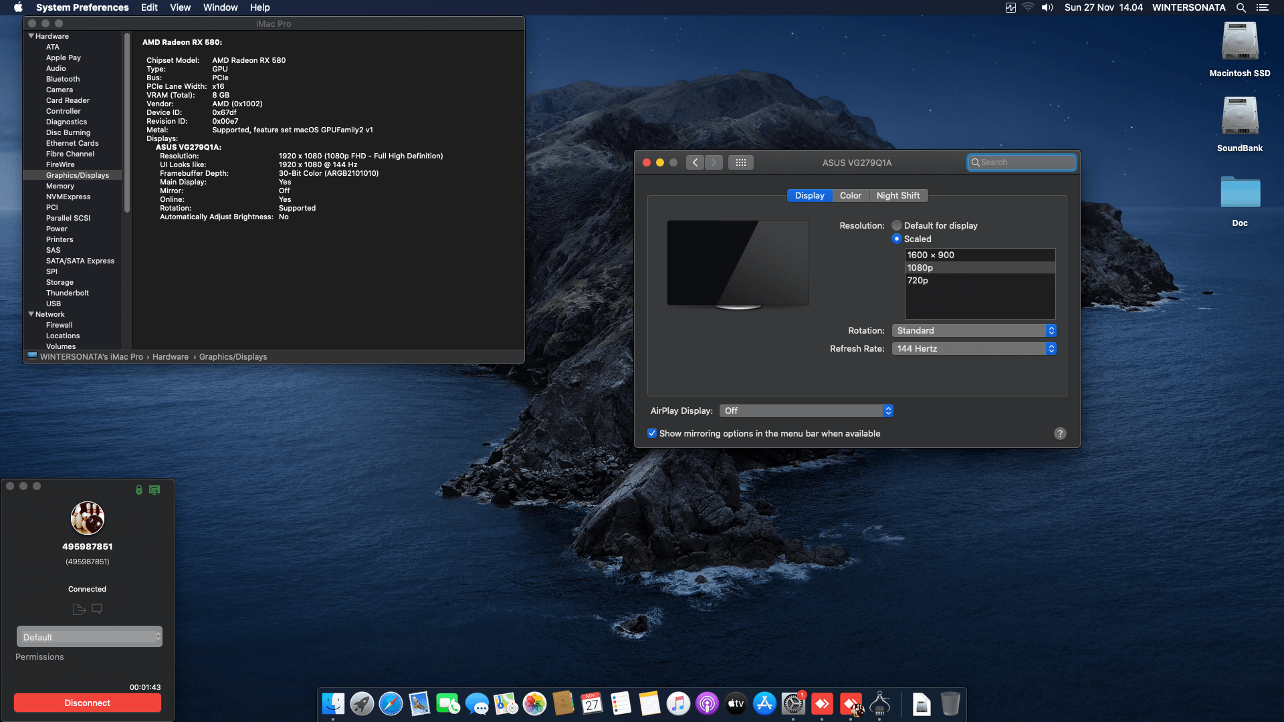Viewport: 1284px width, 722px height.
Task: Click the back arrow in Display preferences
Action: pos(695,162)
